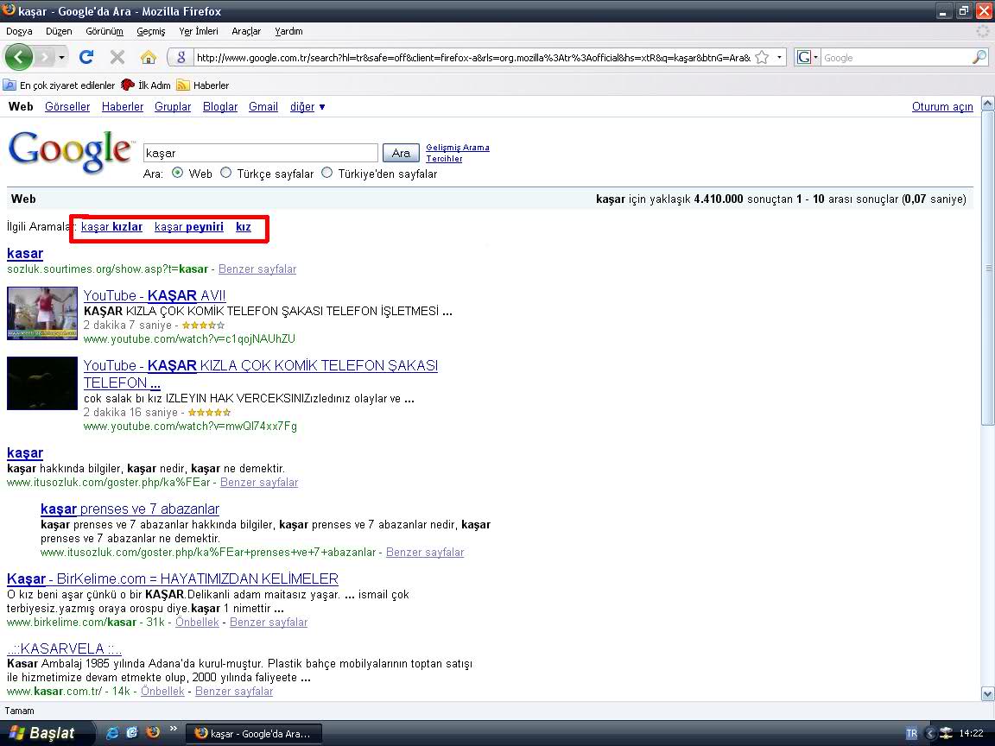
Task: Launch Internet Explorer from quick launch
Action: click(x=112, y=733)
